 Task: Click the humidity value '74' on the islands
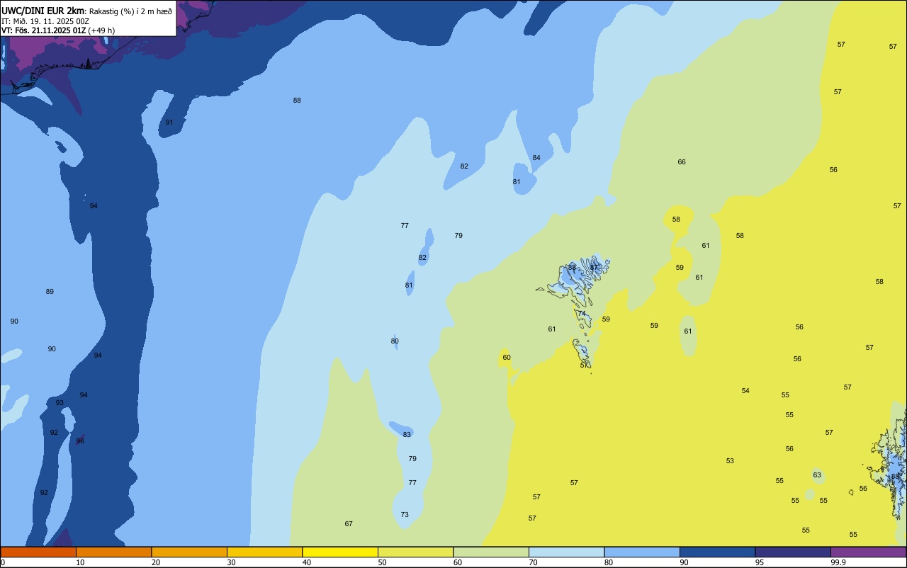[582, 314]
